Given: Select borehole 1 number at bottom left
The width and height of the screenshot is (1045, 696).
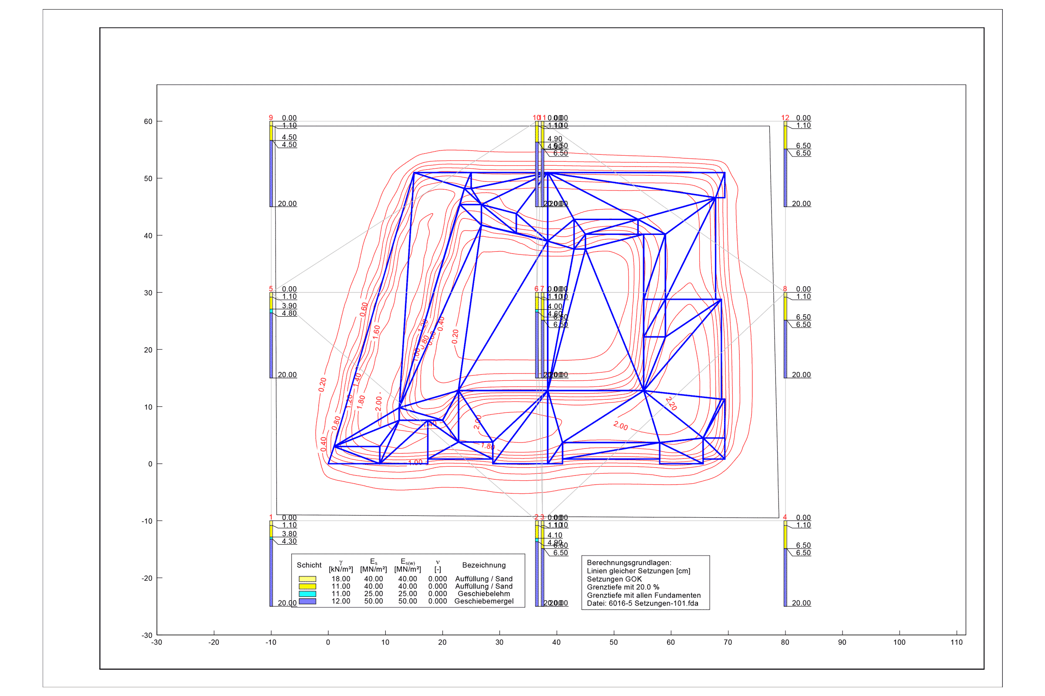Looking at the screenshot, I should coord(270,517).
